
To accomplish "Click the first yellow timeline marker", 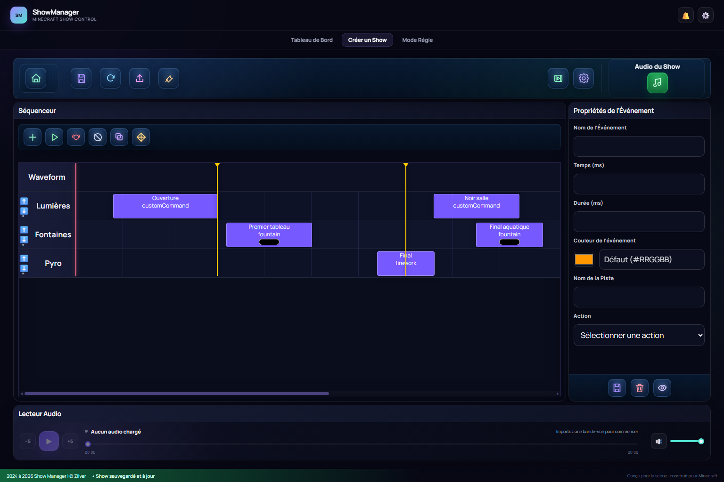I will tap(217, 165).
